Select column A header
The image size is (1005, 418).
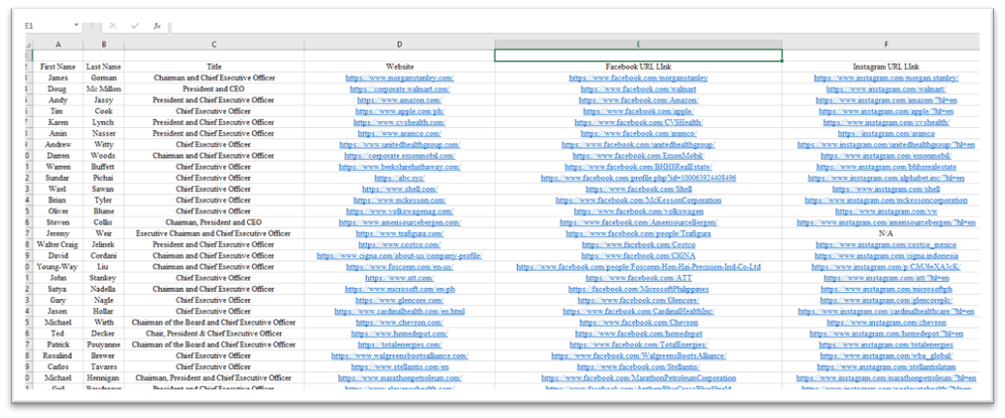pos(59,45)
